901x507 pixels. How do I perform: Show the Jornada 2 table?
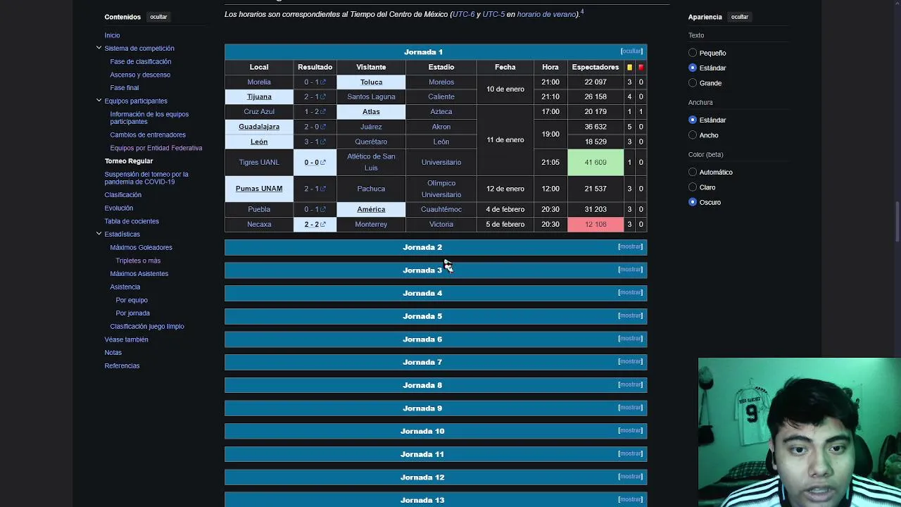pos(630,246)
